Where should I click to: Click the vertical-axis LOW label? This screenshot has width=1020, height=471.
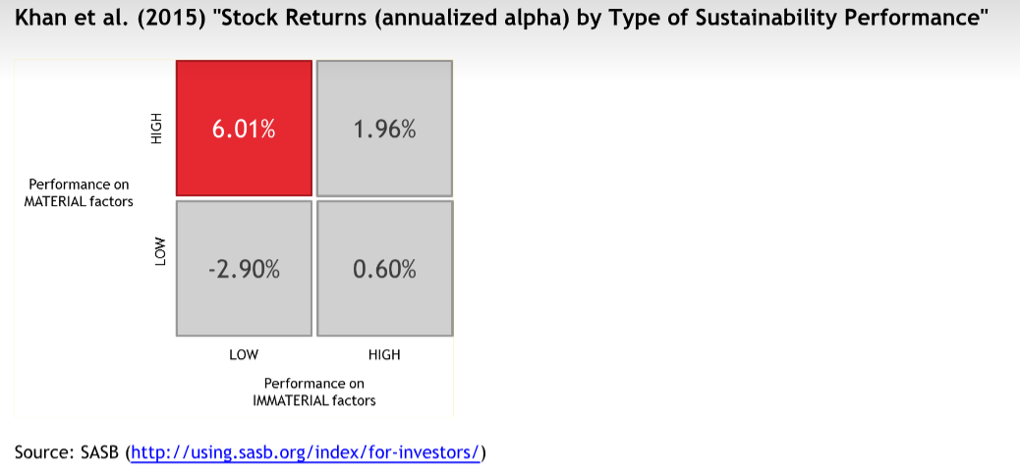point(159,251)
